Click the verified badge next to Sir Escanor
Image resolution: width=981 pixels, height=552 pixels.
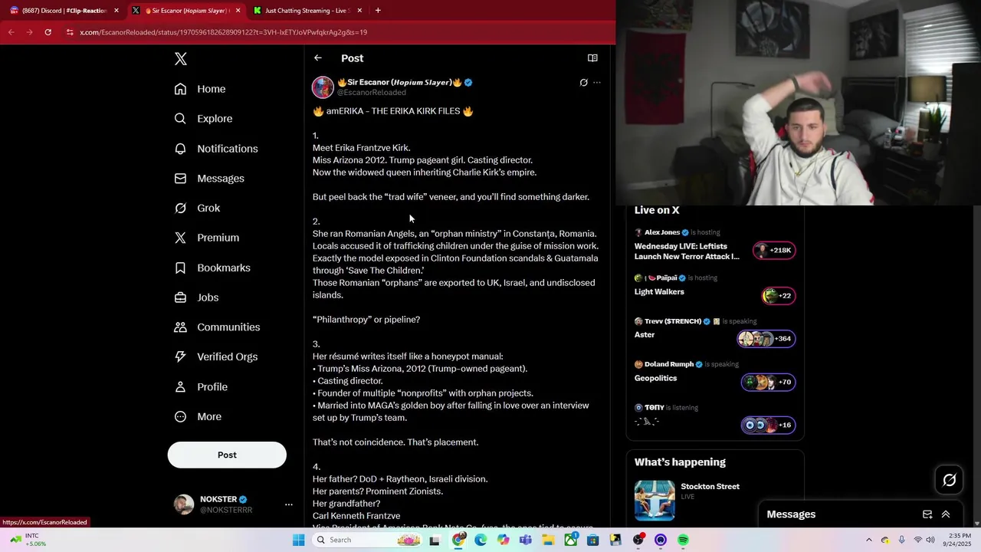pos(468,83)
